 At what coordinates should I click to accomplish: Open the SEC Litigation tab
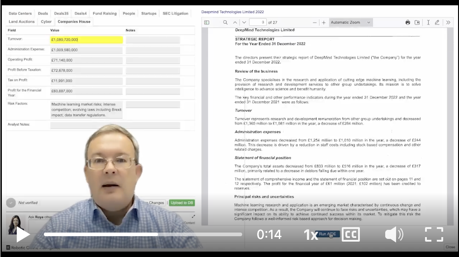click(x=175, y=14)
